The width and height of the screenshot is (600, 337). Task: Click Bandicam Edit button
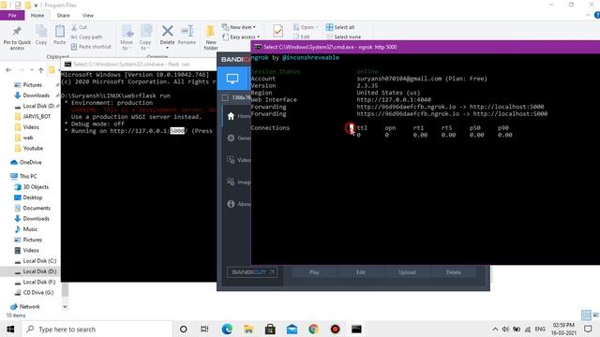360,272
